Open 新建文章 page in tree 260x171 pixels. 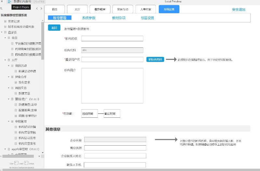pos(24,94)
